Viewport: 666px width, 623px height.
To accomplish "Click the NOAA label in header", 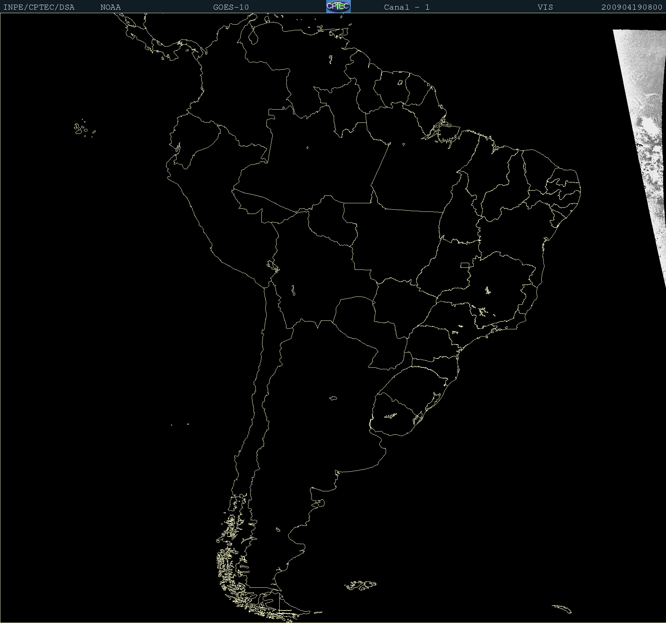I will [x=110, y=7].
